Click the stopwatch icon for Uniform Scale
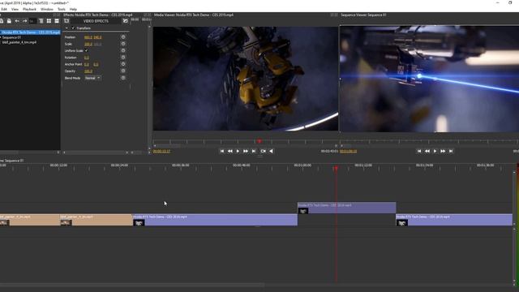 pyautogui.click(x=123, y=50)
